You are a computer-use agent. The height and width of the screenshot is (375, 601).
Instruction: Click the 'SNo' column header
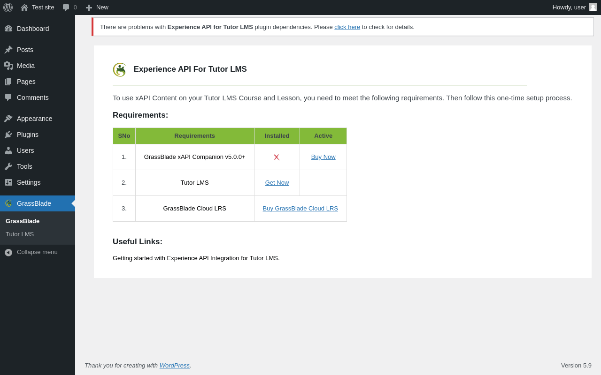(x=124, y=136)
